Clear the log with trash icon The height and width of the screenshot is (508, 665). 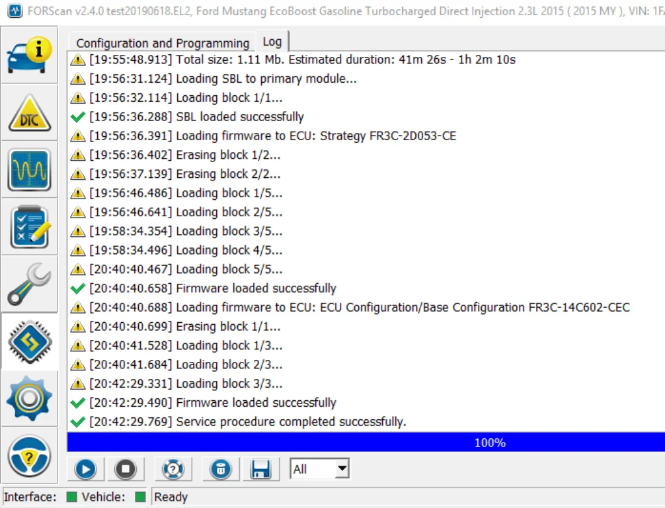[221, 470]
